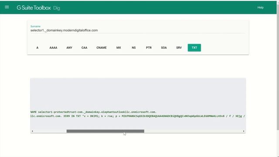Select the PTR record type

[x=149, y=48]
